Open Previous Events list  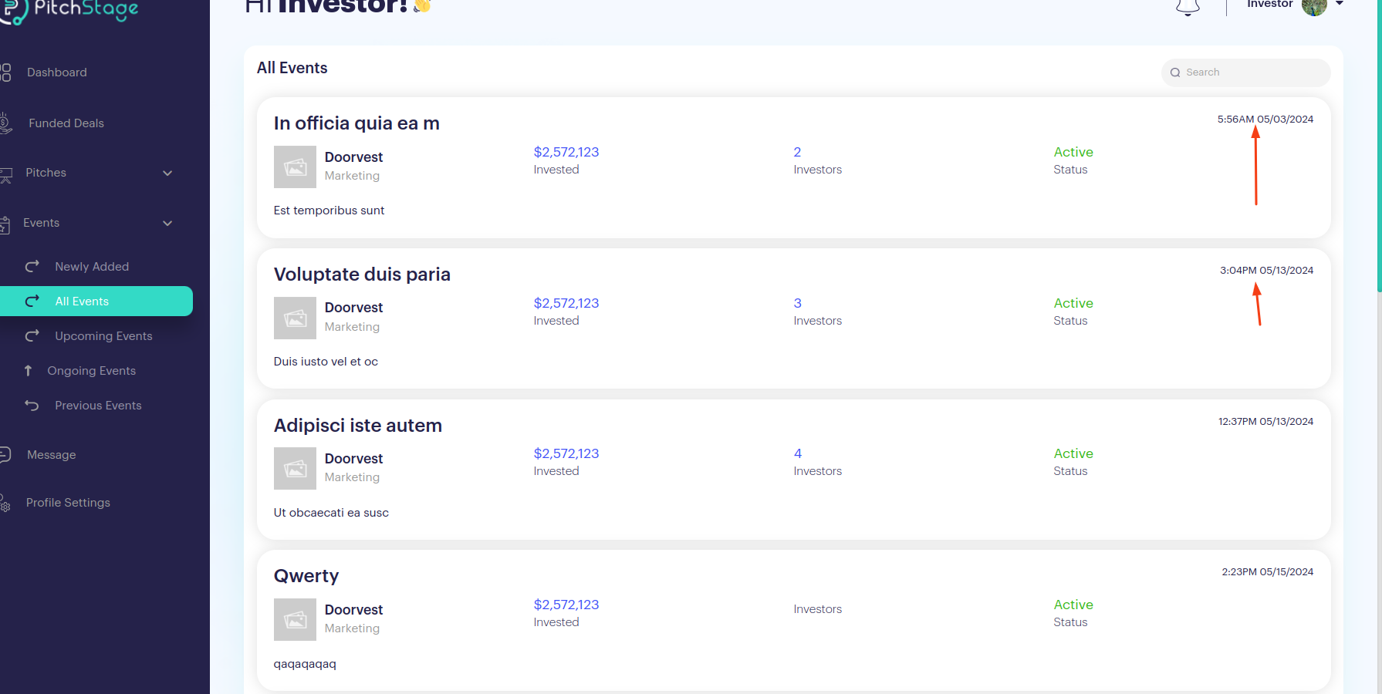[98, 406]
